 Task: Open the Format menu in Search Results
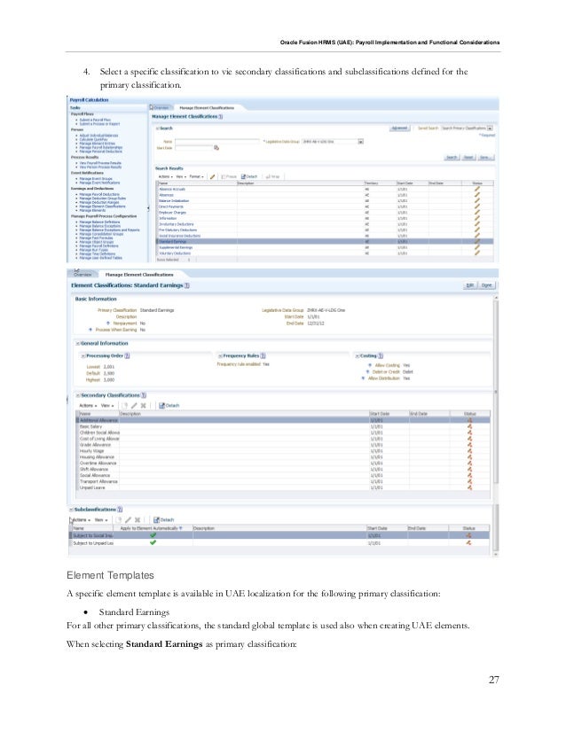coord(196,176)
